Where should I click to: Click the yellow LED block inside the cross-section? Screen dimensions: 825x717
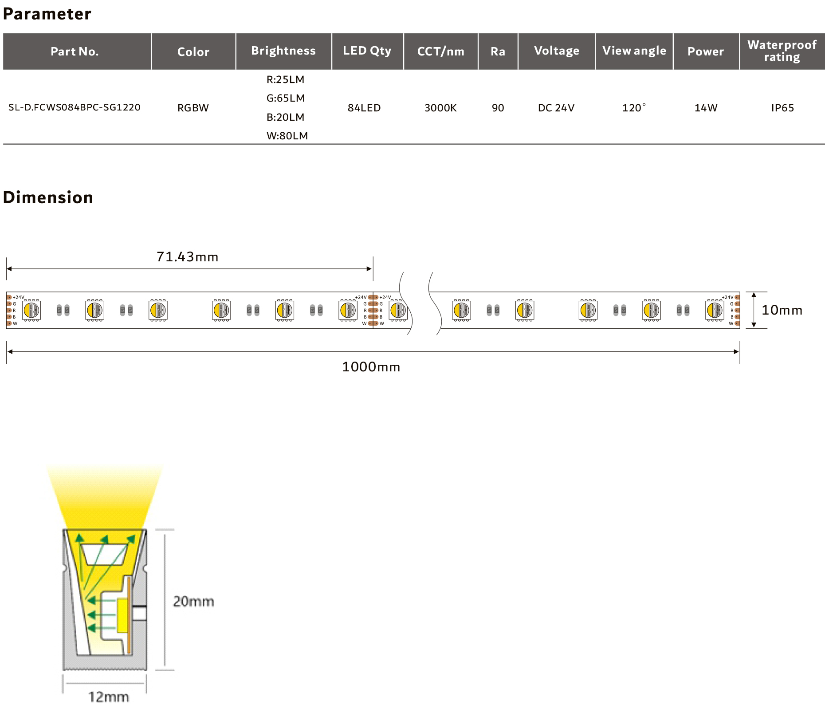pyautogui.click(x=123, y=615)
